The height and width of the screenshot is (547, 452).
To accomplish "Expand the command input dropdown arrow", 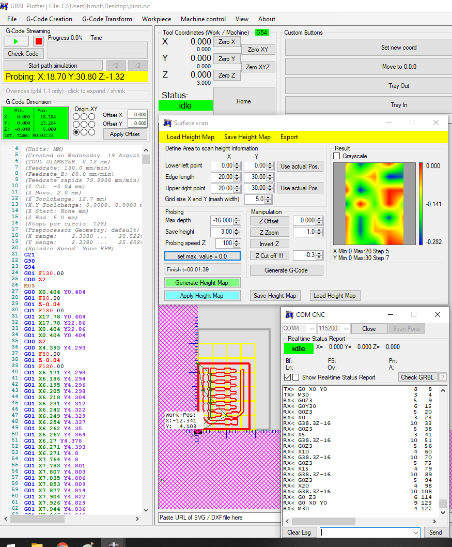I will pos(416,533).
